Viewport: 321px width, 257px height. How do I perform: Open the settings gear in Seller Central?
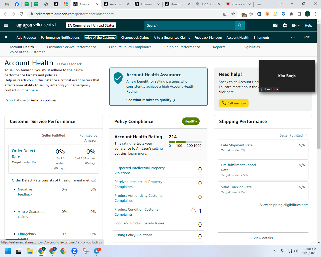[285, 25]
